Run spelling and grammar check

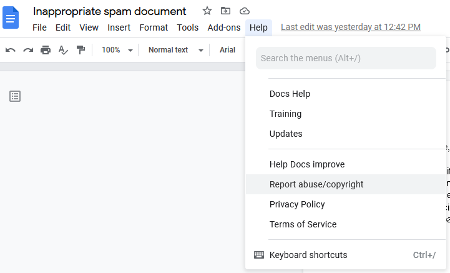(63, 50)
